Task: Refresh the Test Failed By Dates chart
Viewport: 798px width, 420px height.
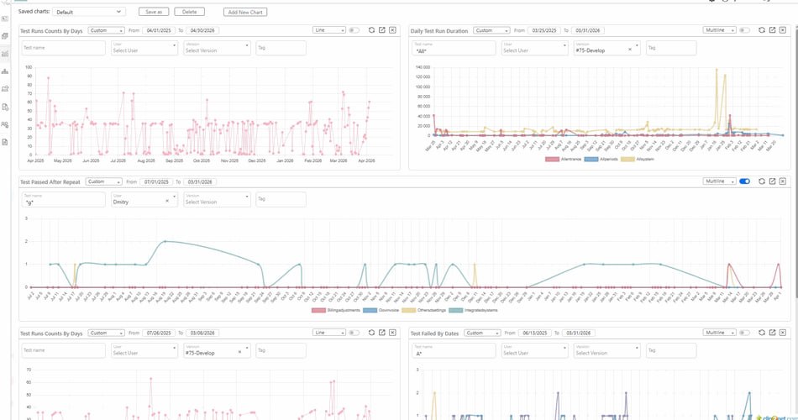Action: [761, 333]
